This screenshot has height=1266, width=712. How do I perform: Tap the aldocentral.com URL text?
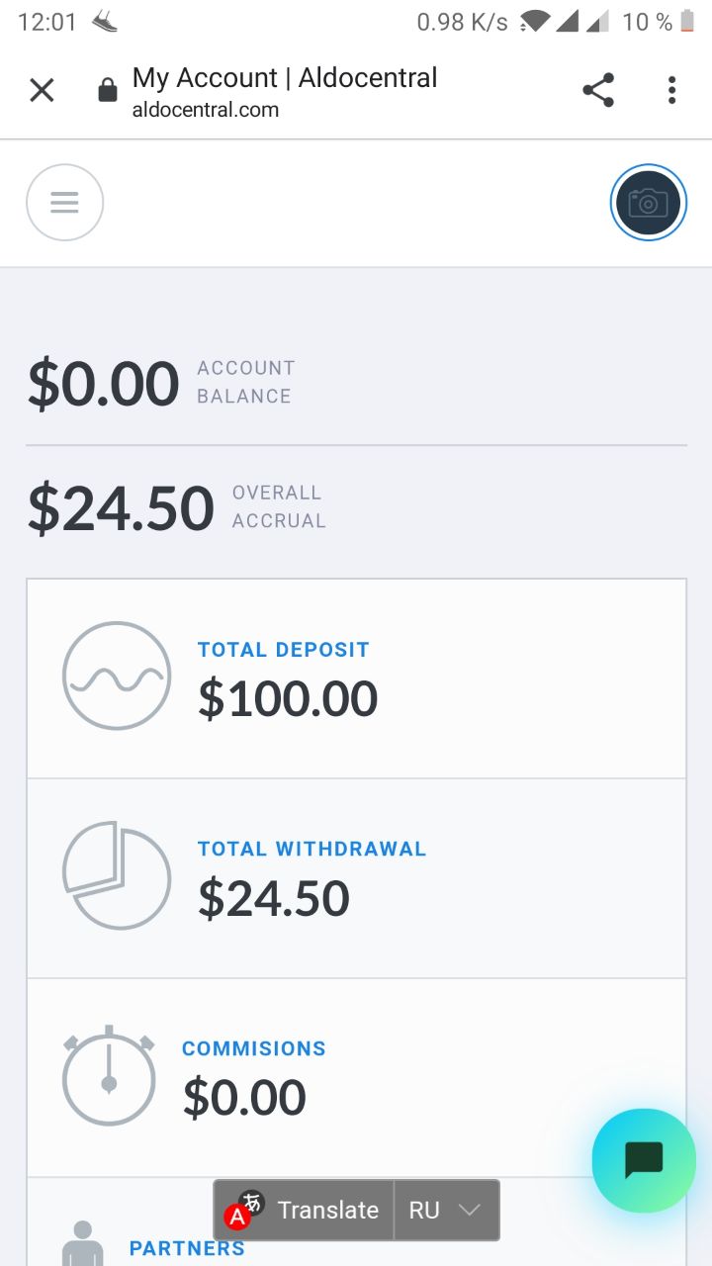click(206, 110)
